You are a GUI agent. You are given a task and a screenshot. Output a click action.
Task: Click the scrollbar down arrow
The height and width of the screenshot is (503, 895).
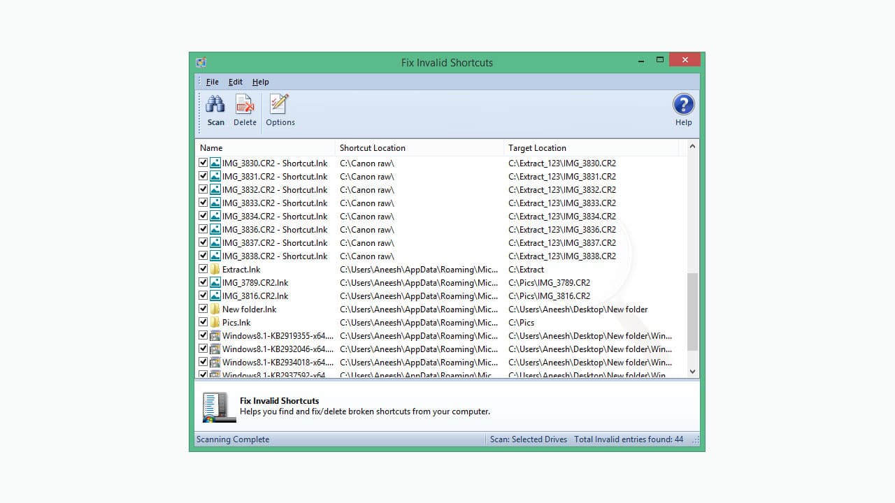click(x=692, y=371)
